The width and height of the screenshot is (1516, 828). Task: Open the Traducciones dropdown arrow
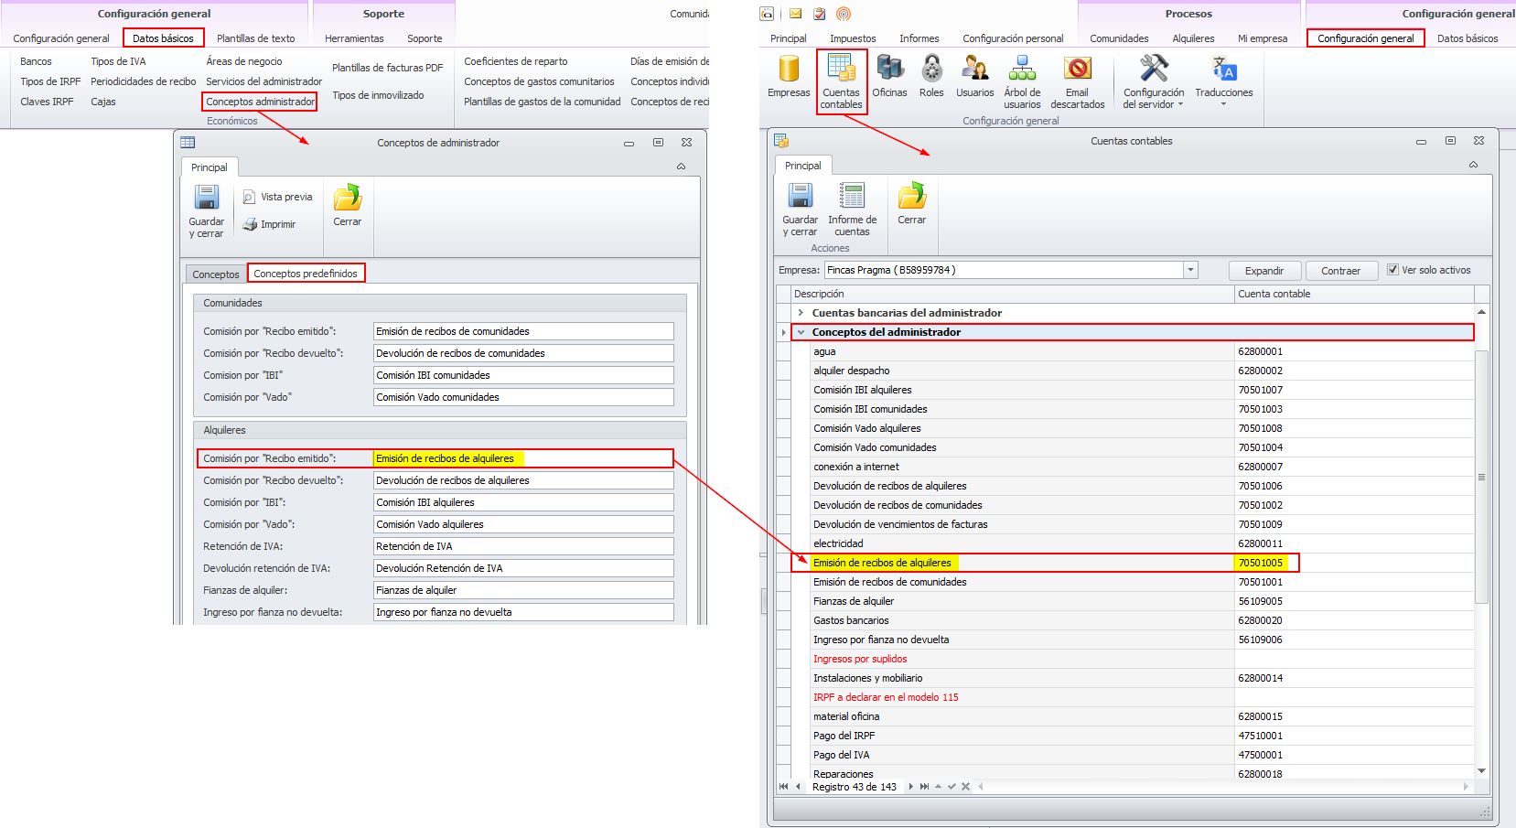coord(1223,104)
